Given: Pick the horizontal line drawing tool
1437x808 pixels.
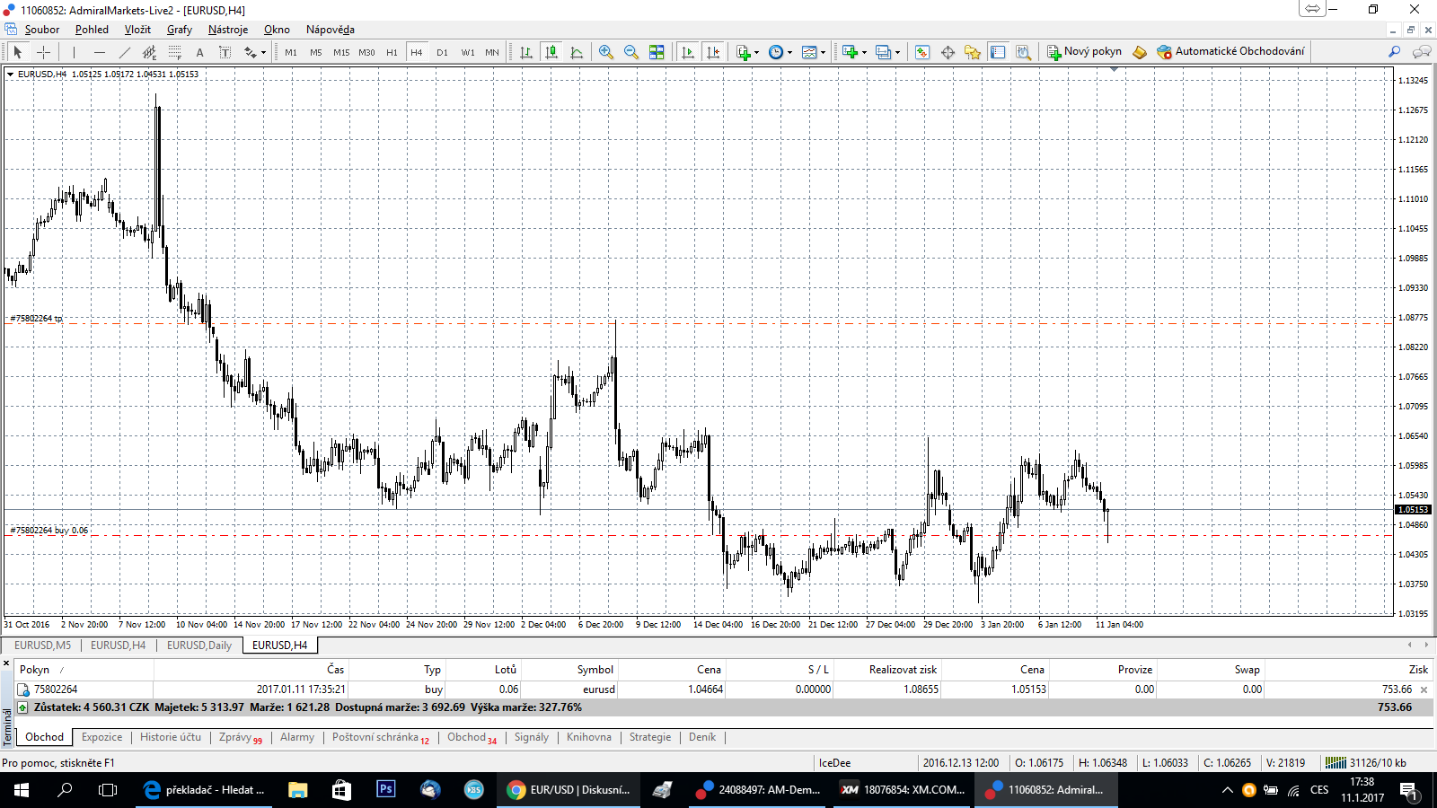Looking at the screenshot, I should (x=99, y=52).
